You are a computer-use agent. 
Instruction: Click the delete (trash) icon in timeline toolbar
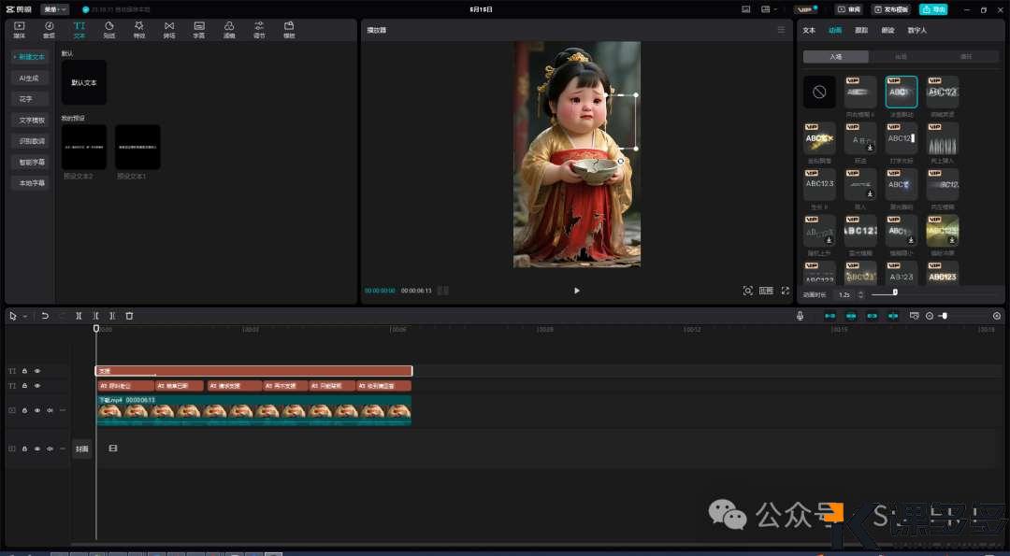(129, 316)
